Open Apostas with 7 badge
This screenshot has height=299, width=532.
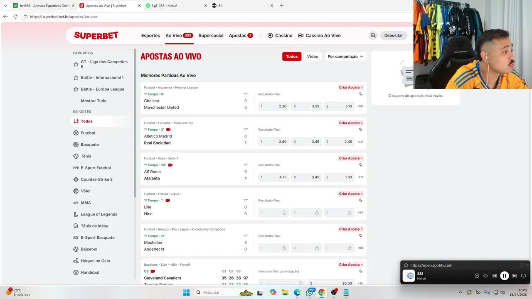[x=241, y=36]
